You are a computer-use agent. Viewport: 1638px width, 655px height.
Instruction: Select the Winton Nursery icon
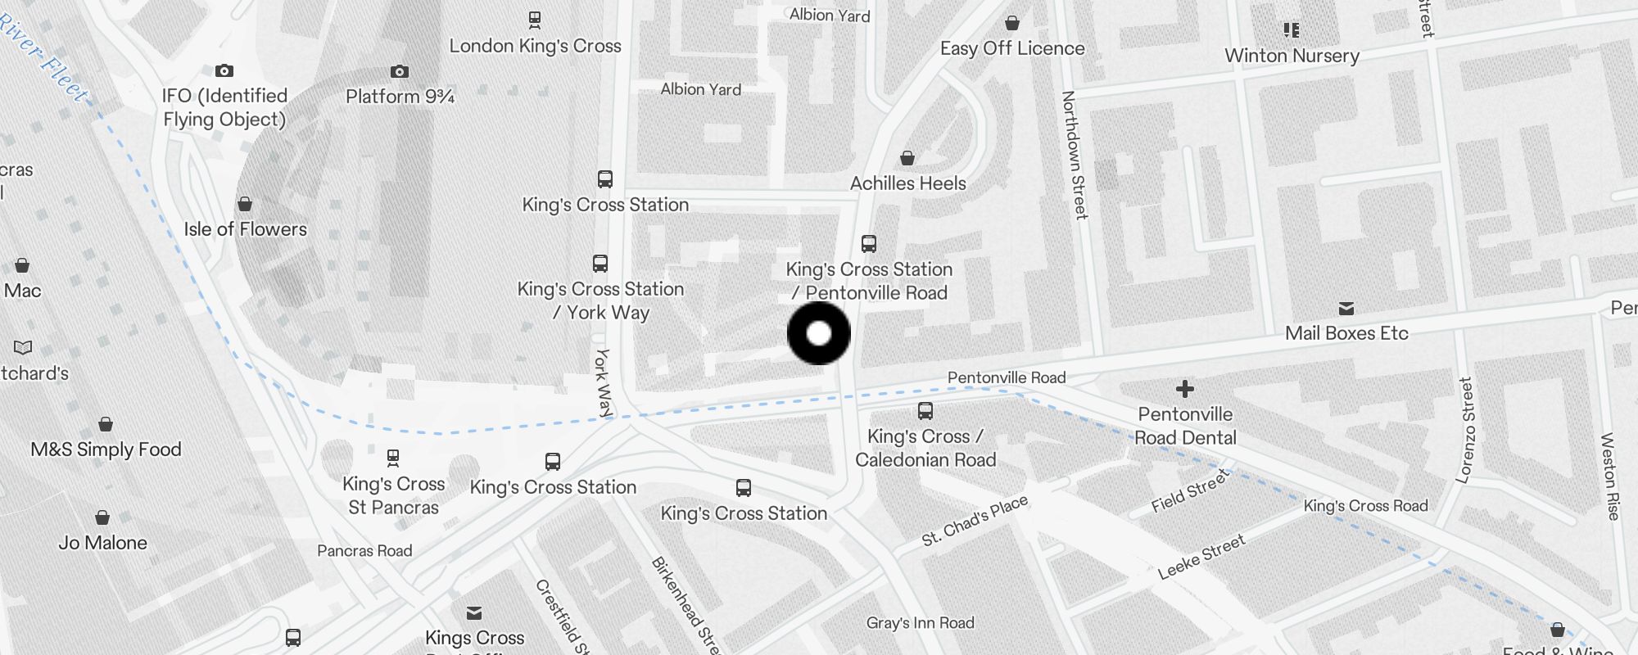click(x=1292, y=30)
